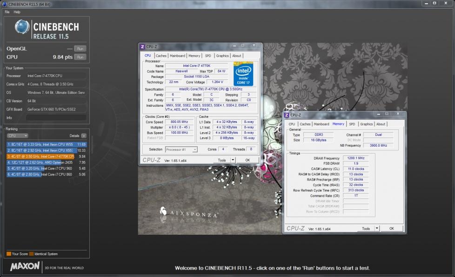This screenshot has height=277, width=455.
Task: Open SPD tab in memory CPU-Z window
Action: coord(352,124)
